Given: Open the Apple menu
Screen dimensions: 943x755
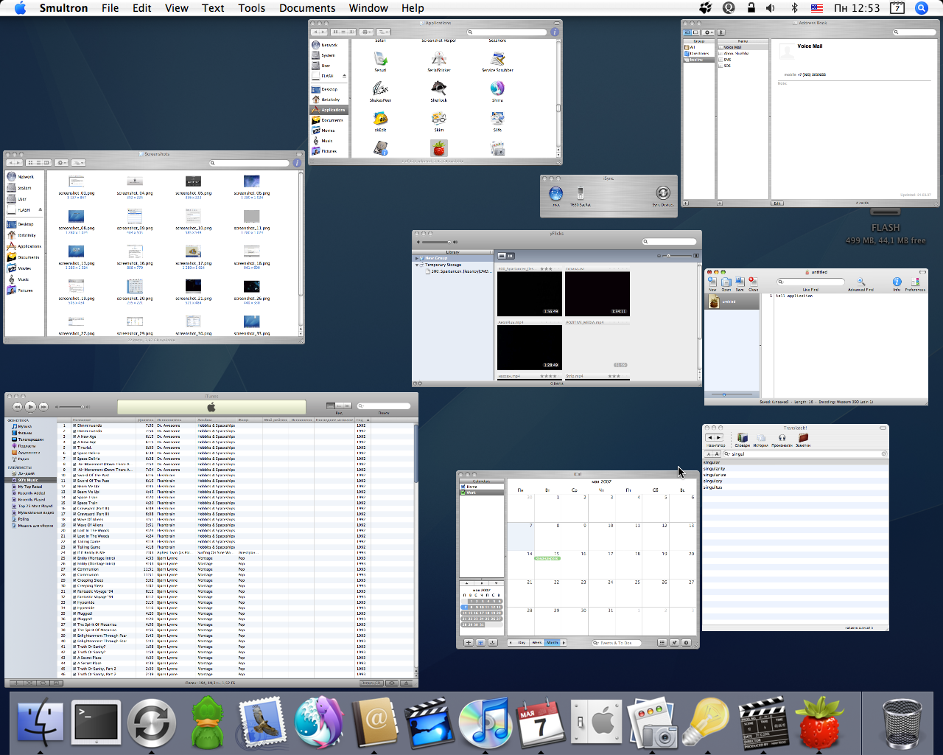Looking at the screenshot, I should (21, 8).
